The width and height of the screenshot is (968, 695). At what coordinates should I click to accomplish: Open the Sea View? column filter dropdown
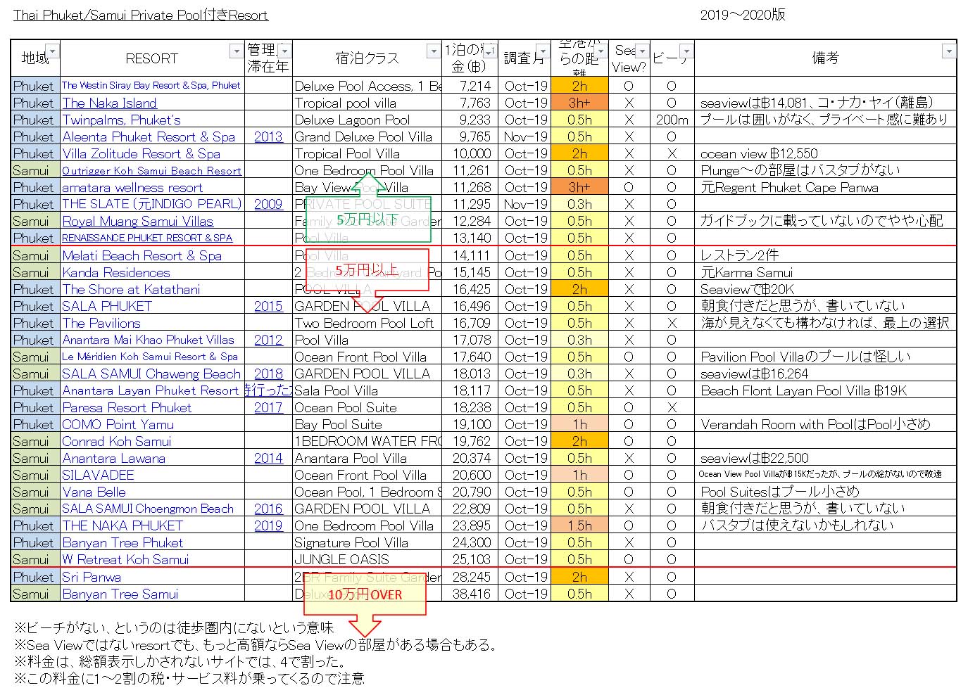click(x=641, y=51)
